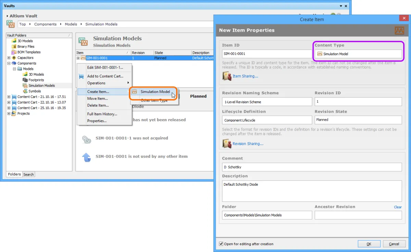Click the Components folder icon
This screenshot has height=252, width=411.
[x=14, y=63]
